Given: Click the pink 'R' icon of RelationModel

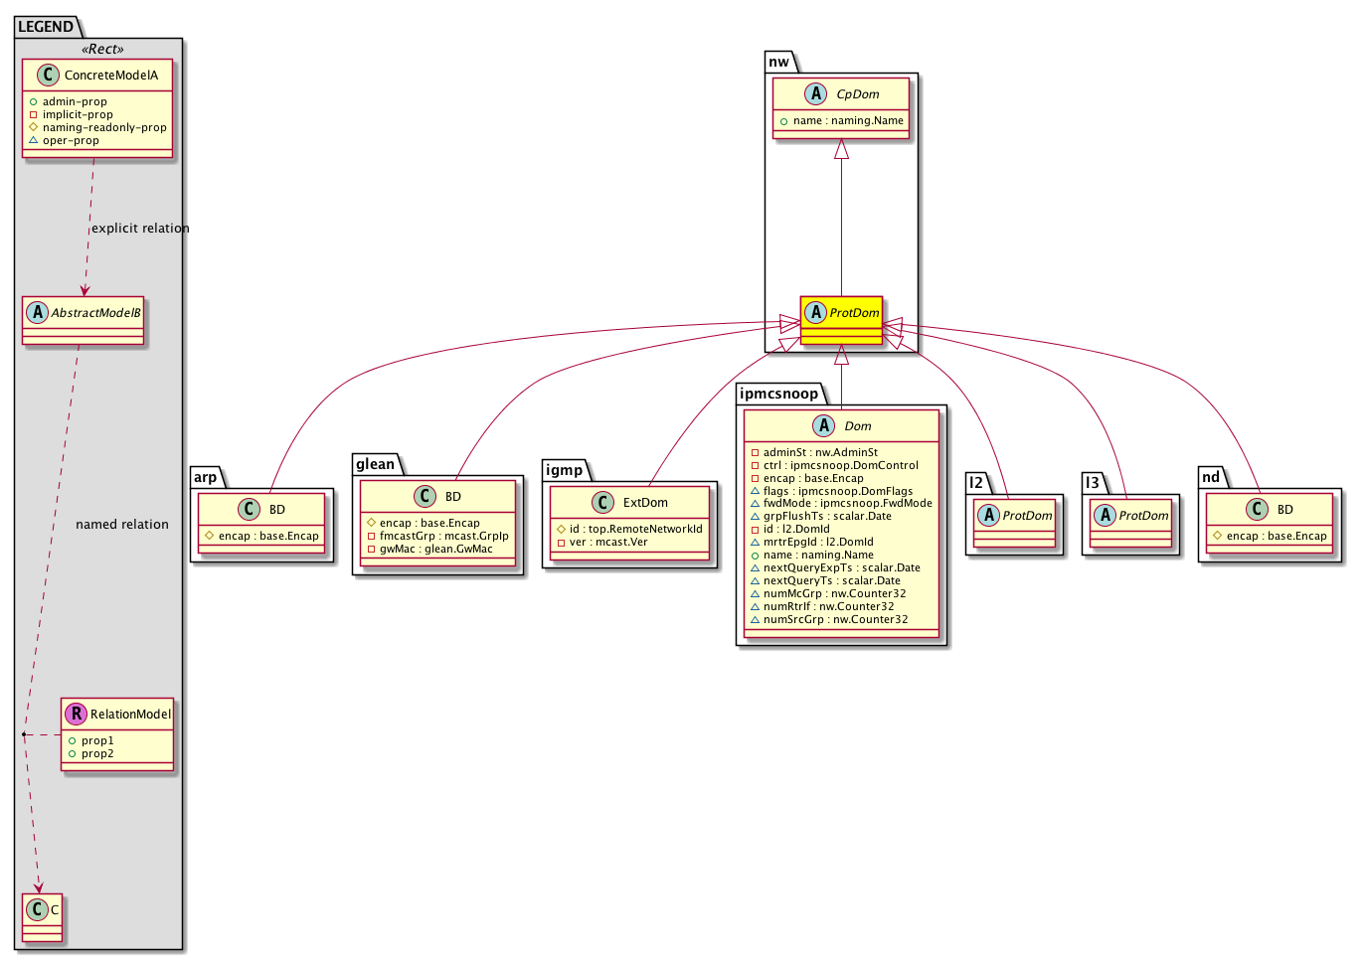Looking at the screenshot, I should 76,714.
